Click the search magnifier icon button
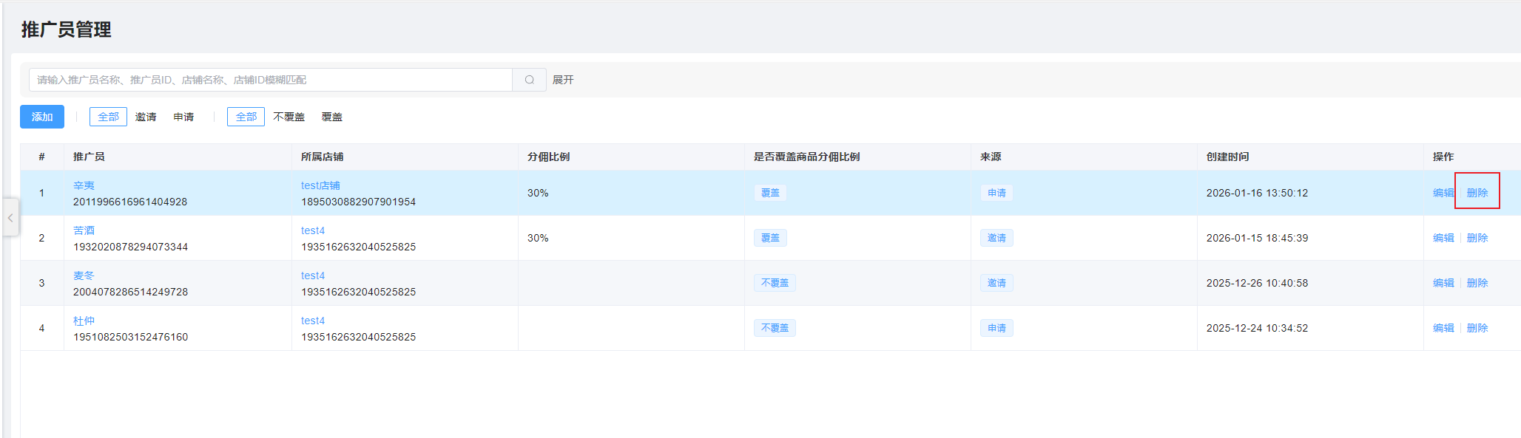 point(529,80)
